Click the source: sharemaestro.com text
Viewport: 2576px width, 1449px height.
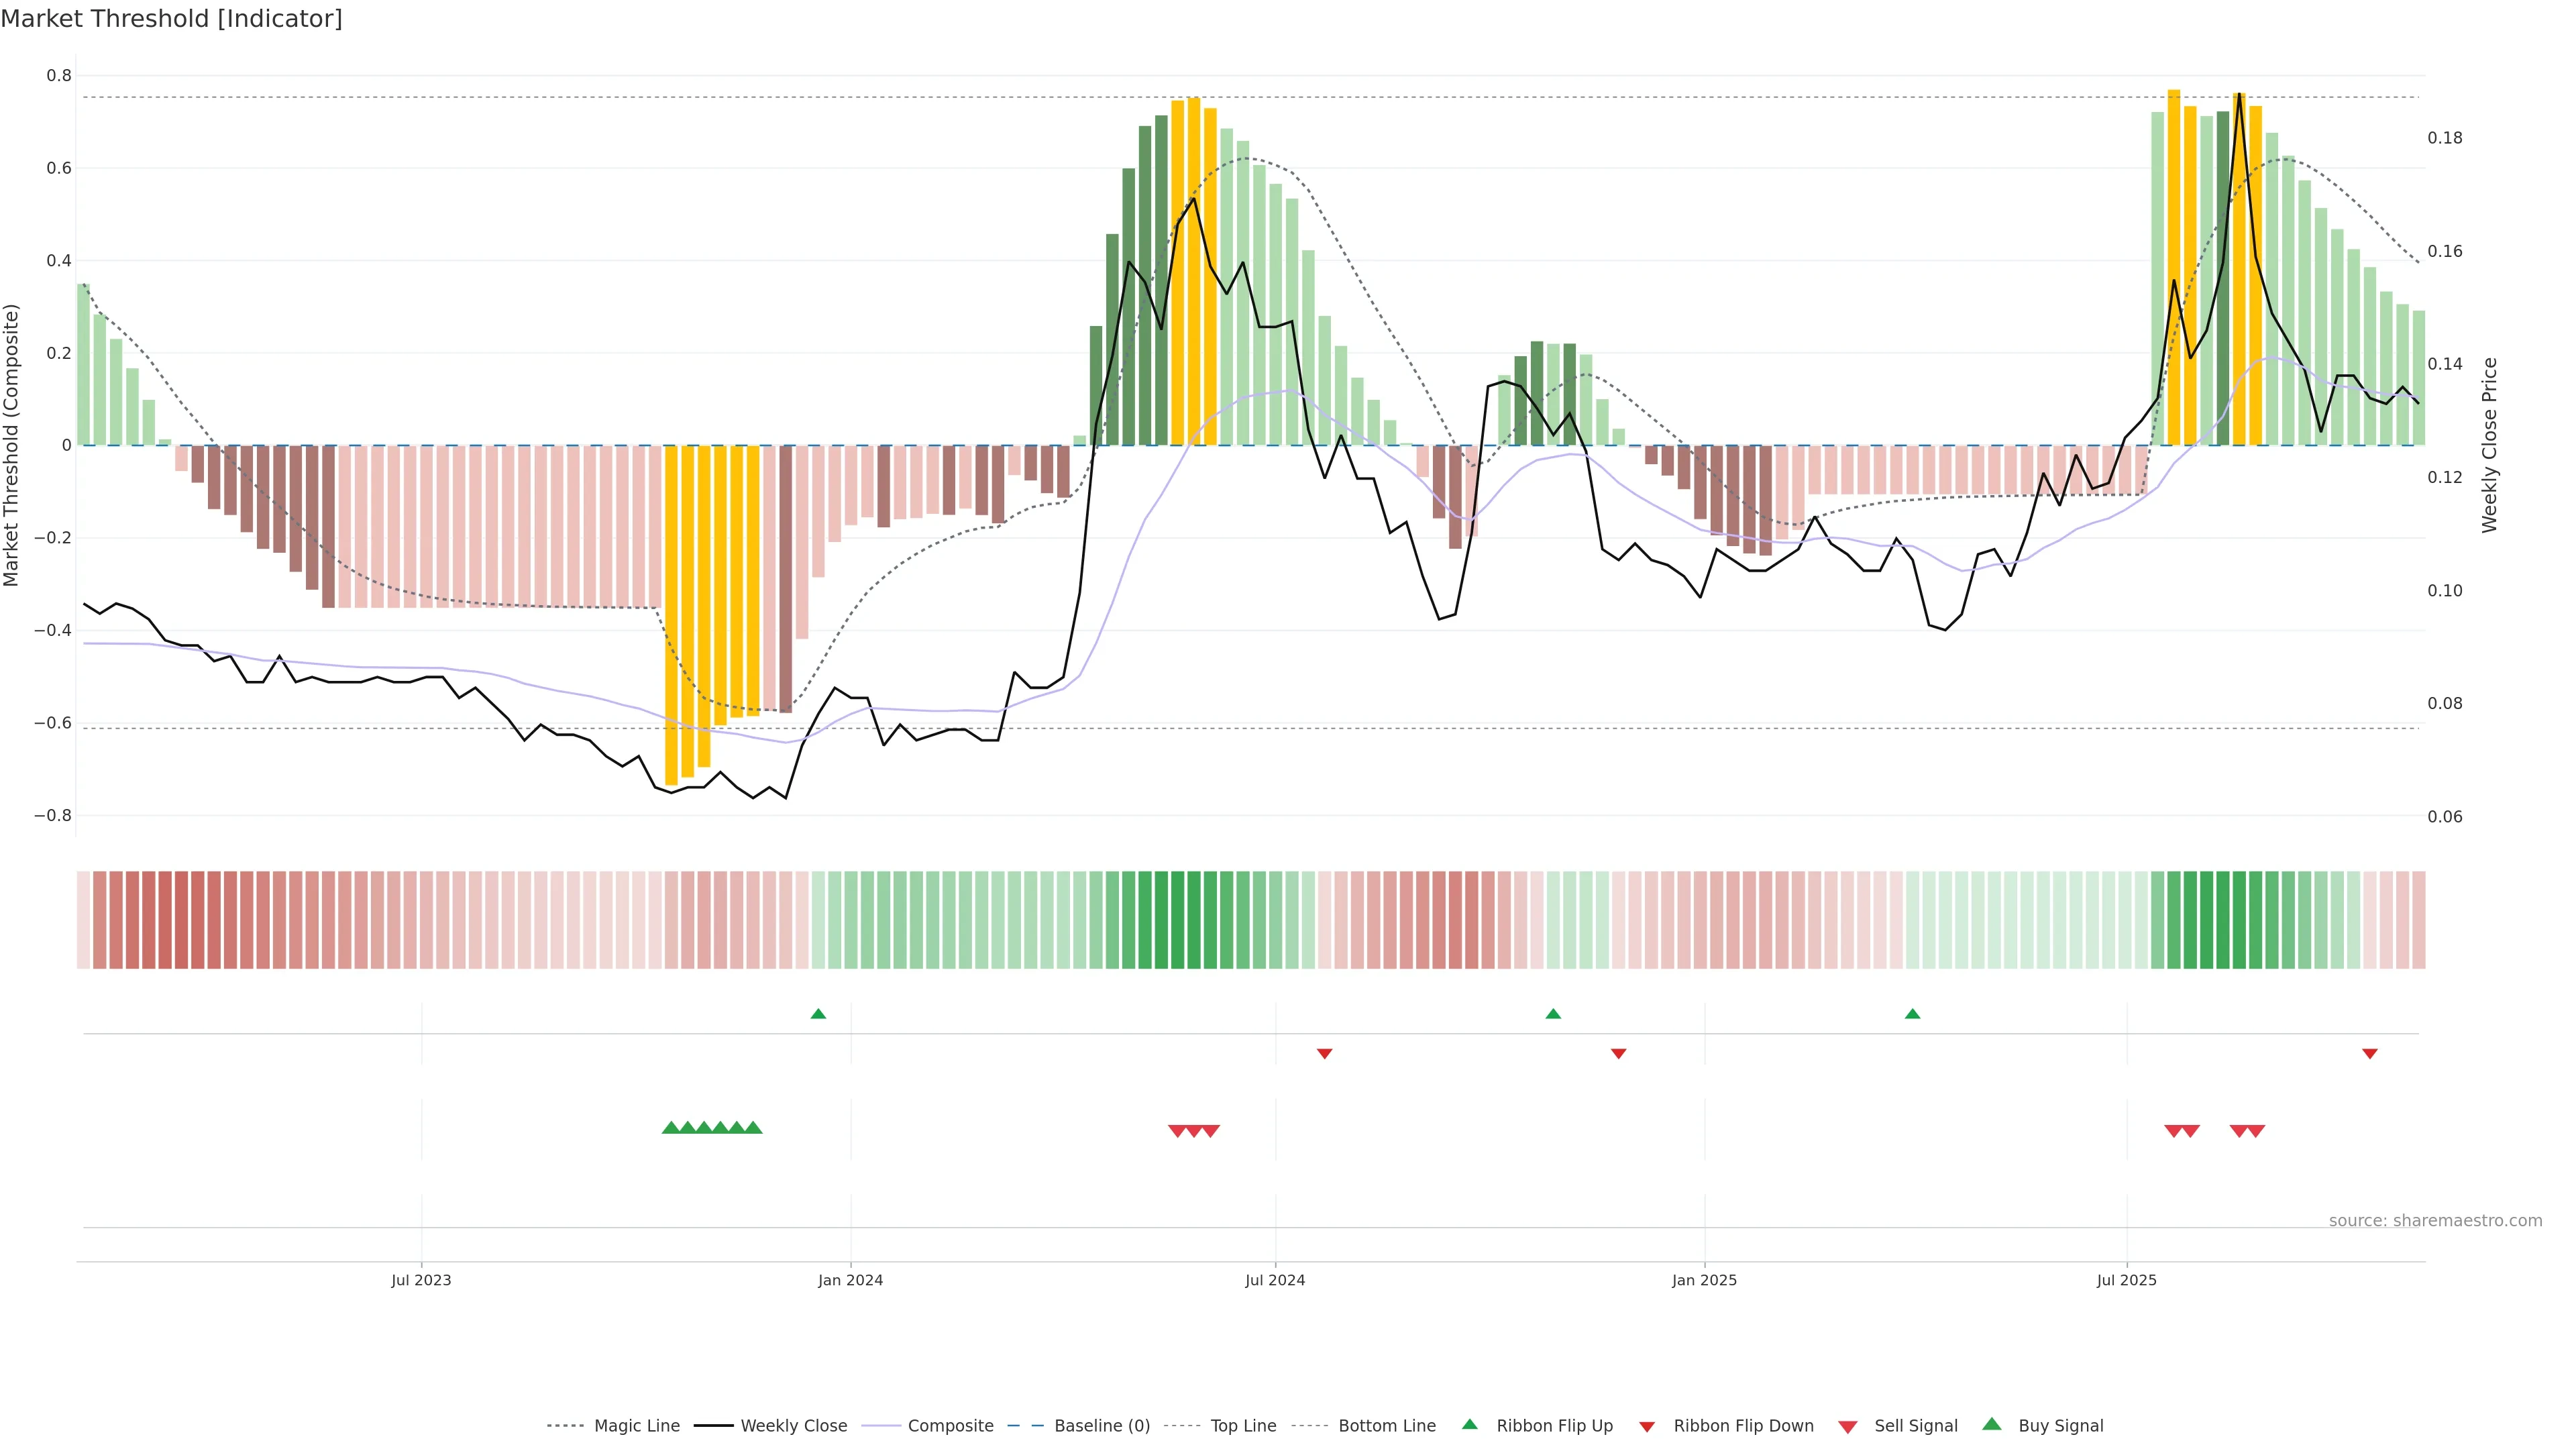tap(2435, 1220)
